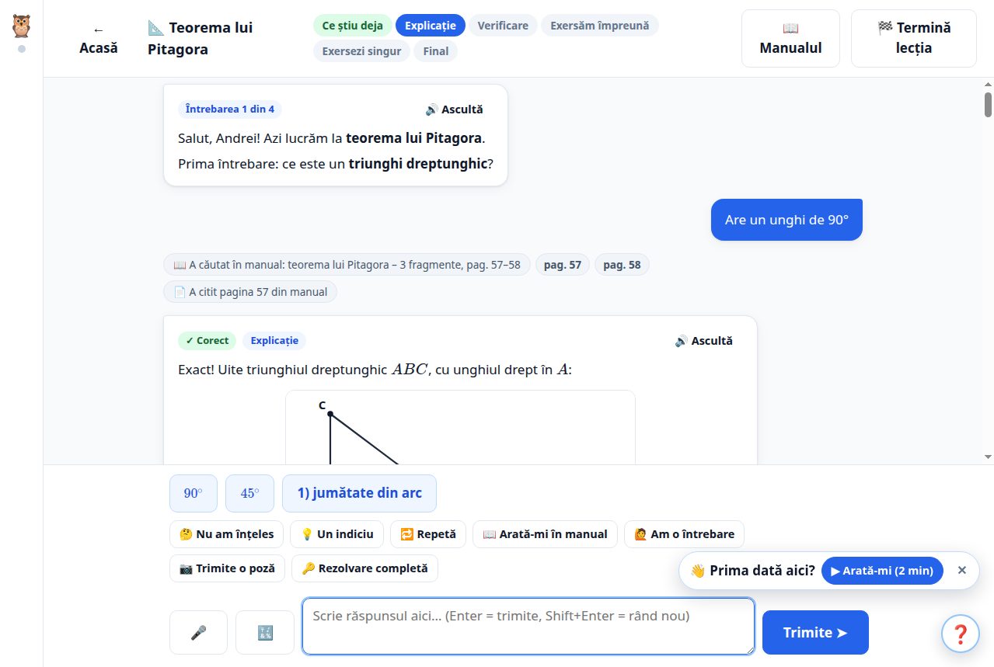Click 'Arată-mi în manual' button

pyautogui.click(x=545, y=534)
